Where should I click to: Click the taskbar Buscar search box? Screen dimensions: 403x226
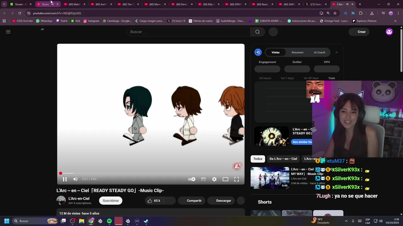(x=36, y=221)
